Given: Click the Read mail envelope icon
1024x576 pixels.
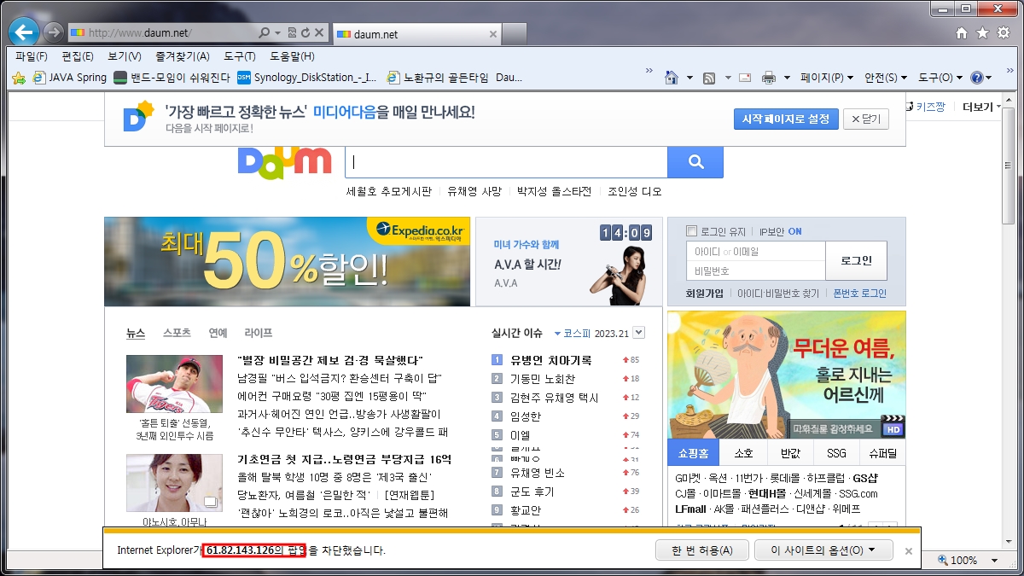Looking at the screenshot, I should pos(745,78).
